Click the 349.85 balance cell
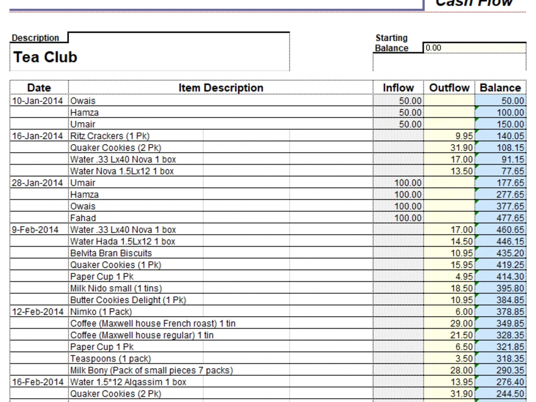 pyautogui.click(x=501, y=323)
